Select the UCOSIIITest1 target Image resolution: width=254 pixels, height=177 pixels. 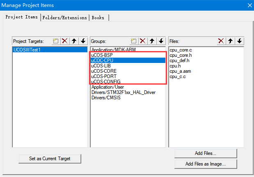pos(50,50)
